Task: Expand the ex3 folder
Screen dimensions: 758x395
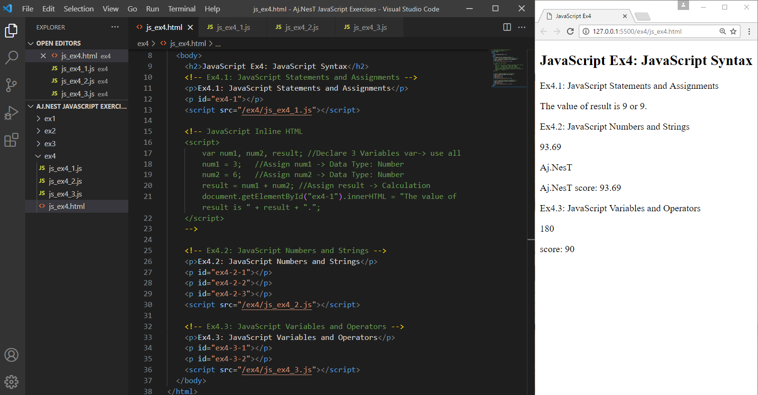Action: [49, 143]
